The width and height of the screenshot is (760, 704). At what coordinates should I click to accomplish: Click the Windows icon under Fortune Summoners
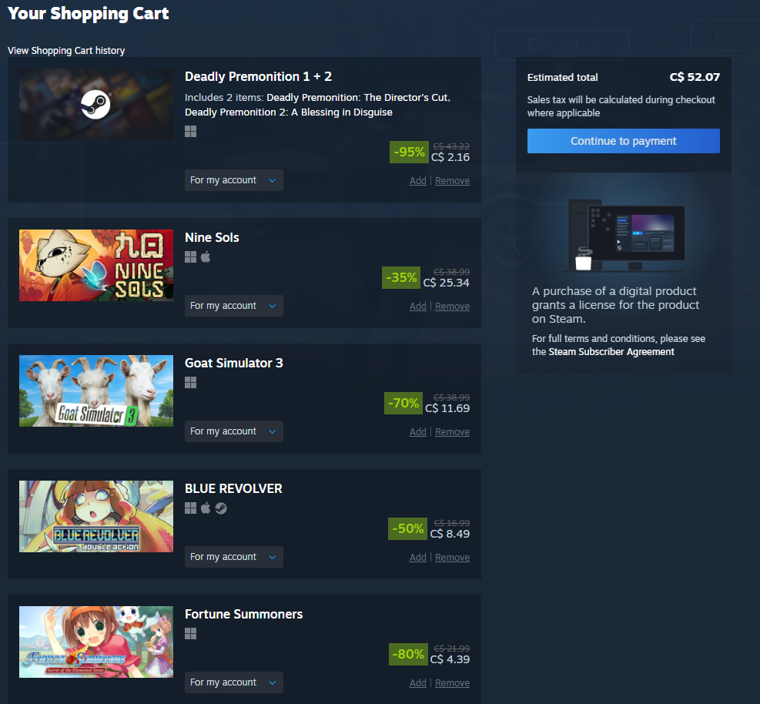point(190,634)
